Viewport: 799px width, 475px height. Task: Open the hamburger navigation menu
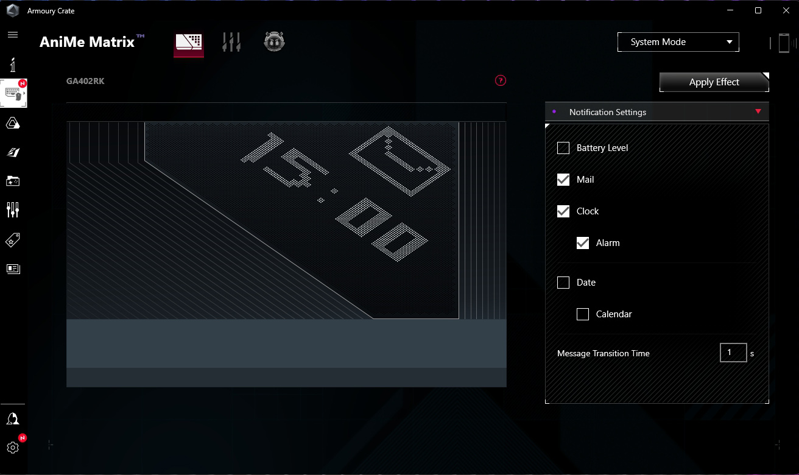point(13,35)
